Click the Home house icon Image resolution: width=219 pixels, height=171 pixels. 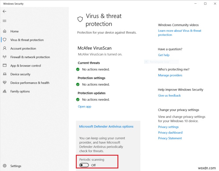point(5,31)
